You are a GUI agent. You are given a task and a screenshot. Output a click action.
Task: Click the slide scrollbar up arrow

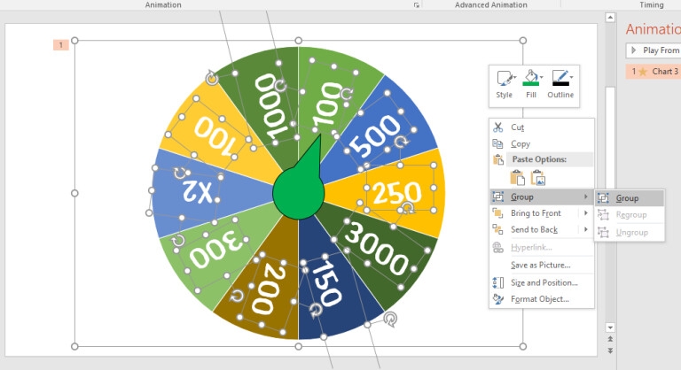coord(610,18)
